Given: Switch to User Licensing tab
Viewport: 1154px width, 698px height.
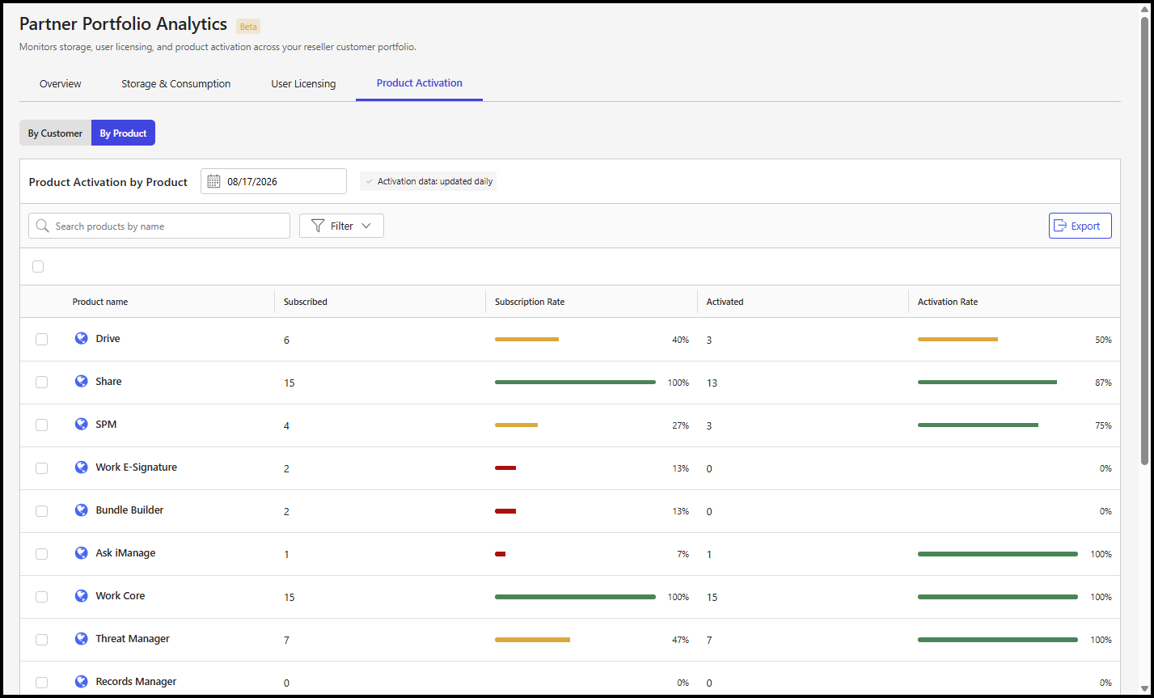Looking at the screenshot, I should [303, 83].
